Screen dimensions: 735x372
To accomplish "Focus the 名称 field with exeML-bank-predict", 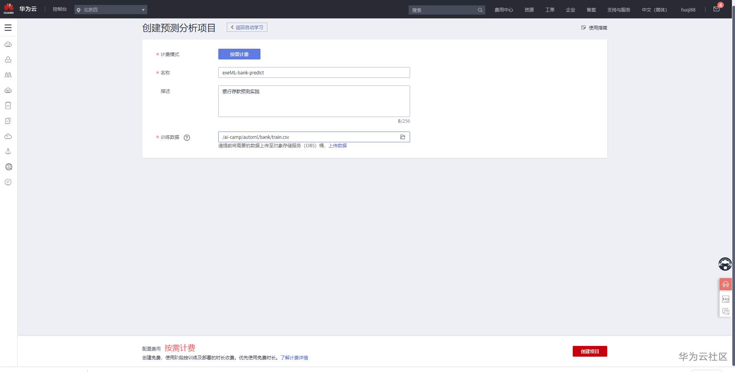I will (314, 72).
